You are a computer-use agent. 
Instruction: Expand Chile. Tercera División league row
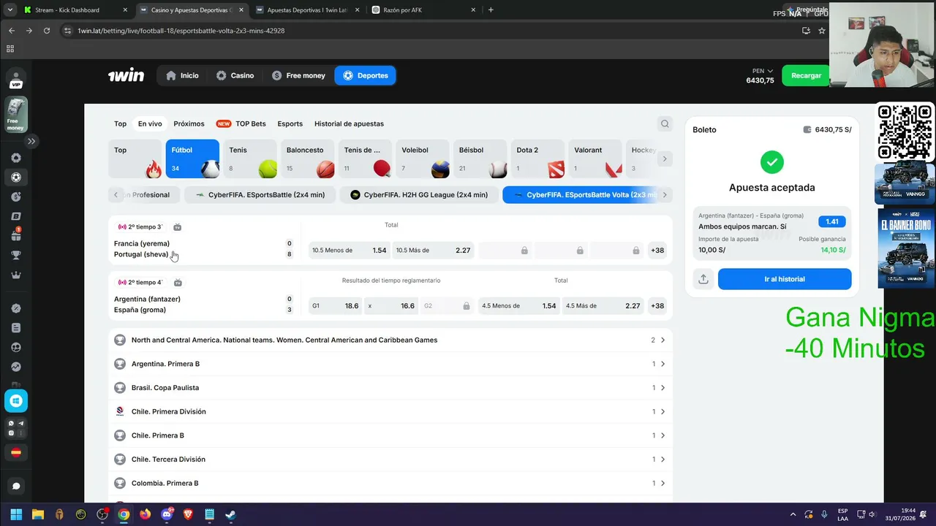(x=390, y=460)
